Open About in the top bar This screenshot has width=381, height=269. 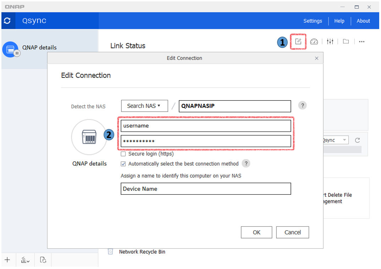click(363, 21)
